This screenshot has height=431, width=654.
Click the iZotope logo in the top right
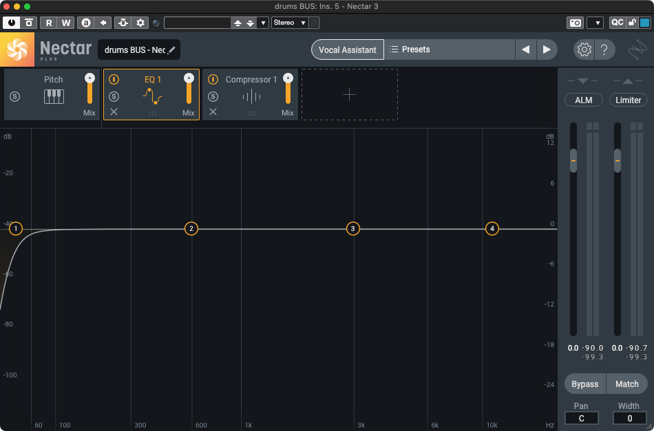(637, 50)
